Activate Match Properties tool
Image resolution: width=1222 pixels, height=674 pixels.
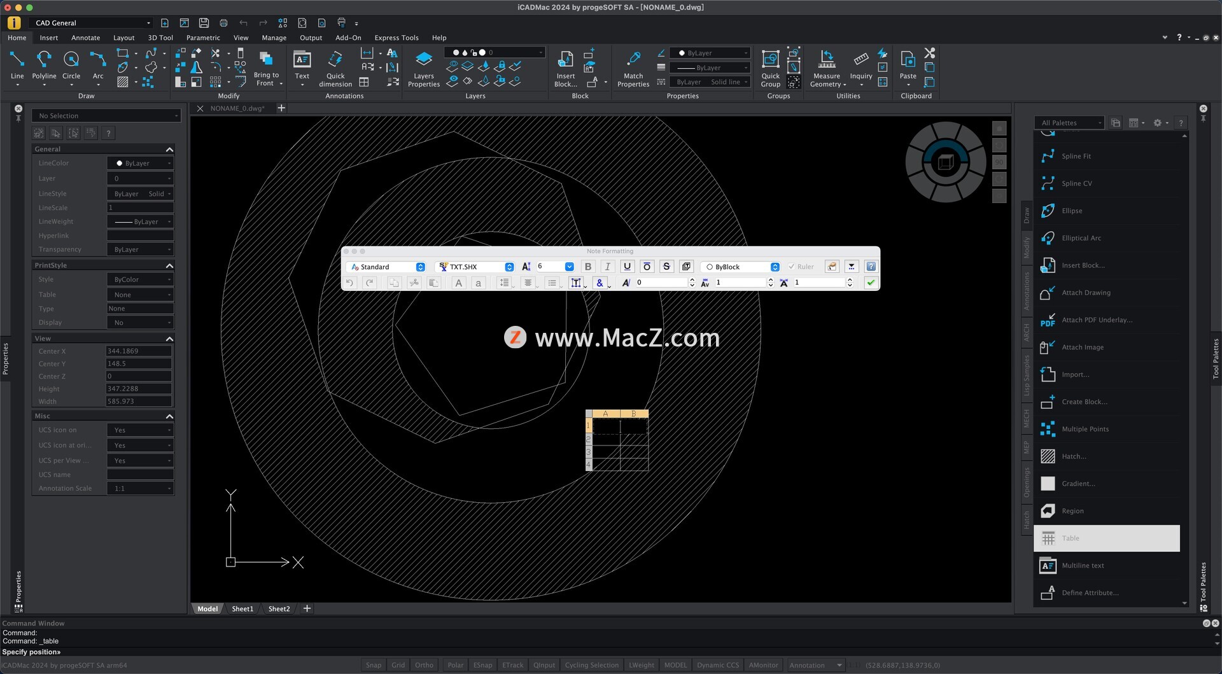click(633, 67)
